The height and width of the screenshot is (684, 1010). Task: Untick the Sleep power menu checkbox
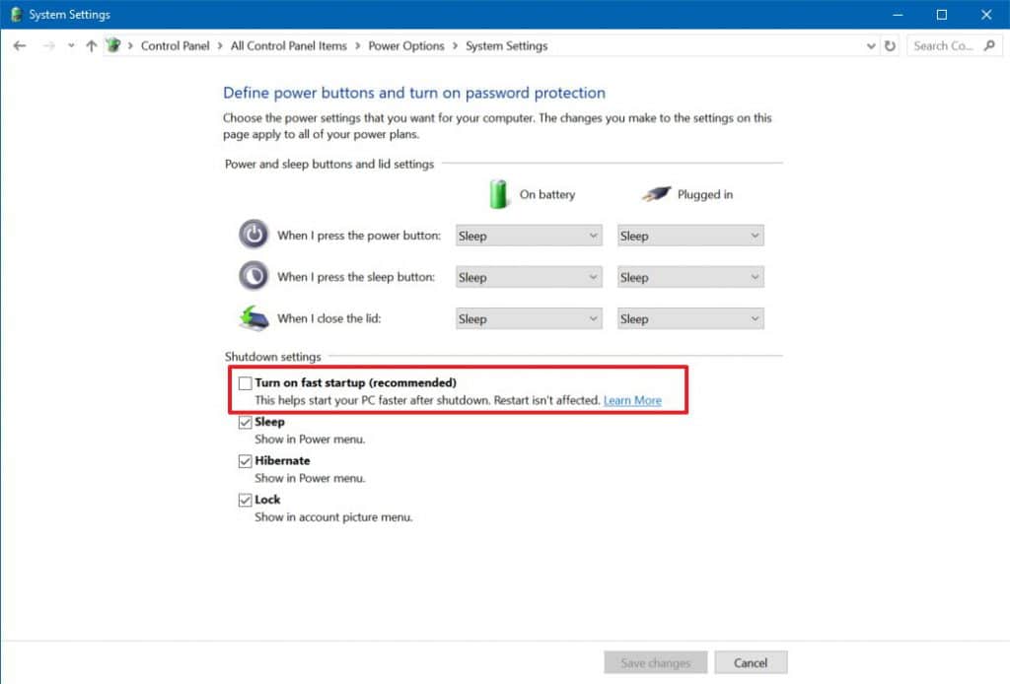coord(245,422)
